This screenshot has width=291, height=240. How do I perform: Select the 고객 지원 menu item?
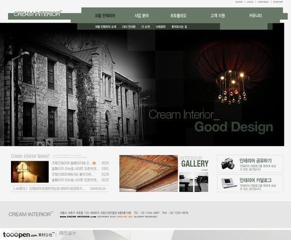[x=218, y=16]
